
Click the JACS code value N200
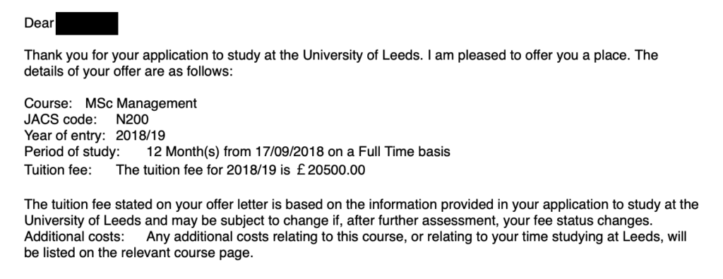[x=132, y=120]
